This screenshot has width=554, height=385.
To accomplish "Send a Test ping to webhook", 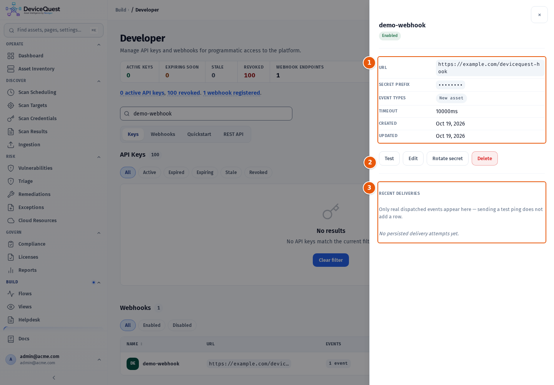I will (389, 159).
